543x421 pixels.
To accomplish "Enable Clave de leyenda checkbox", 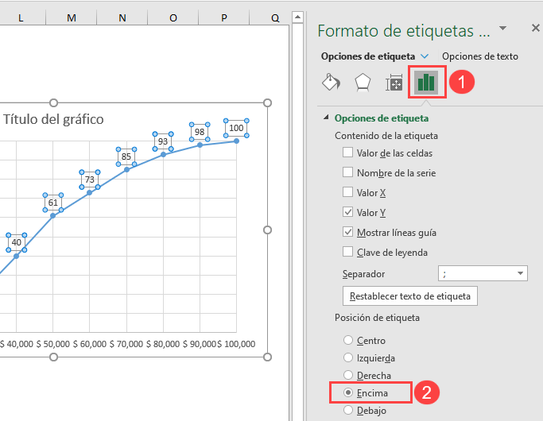I will (347, 252).
